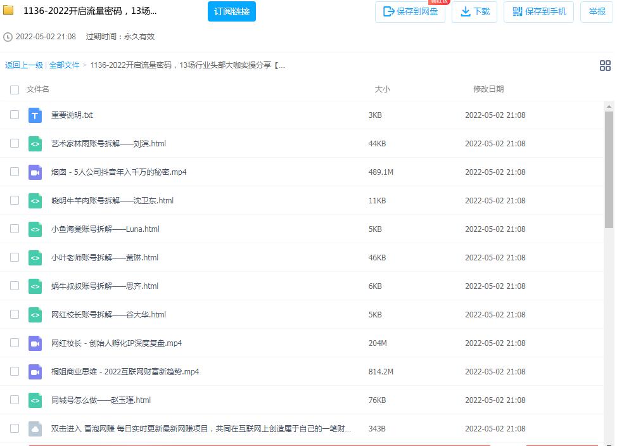Click the yellow folder icon in header
Image resolution: width=617 pixels, height=446 pixels.
(x=8, y=10)
